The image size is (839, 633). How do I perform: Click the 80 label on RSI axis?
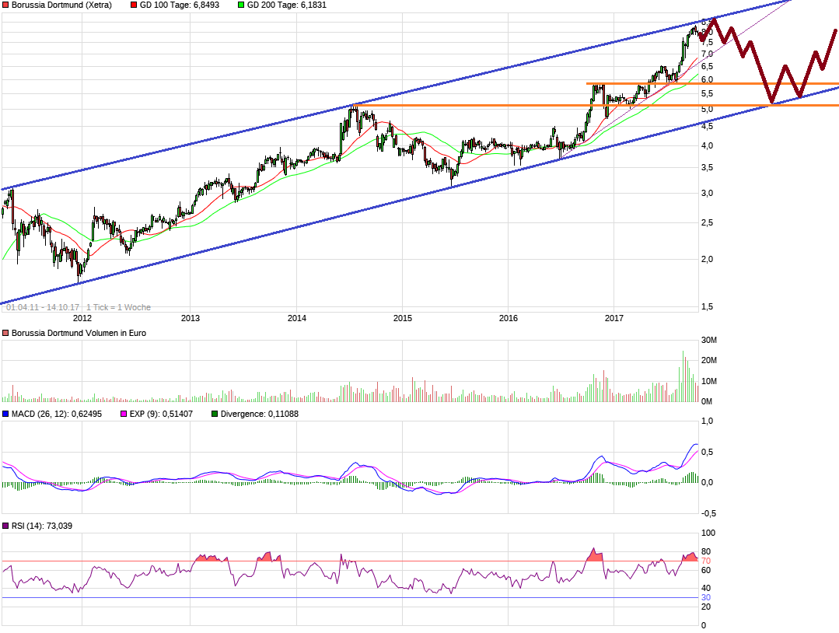706,551
